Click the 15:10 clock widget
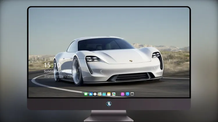The width and height of the screenshot is (218, 122). [x=52, y=65]
